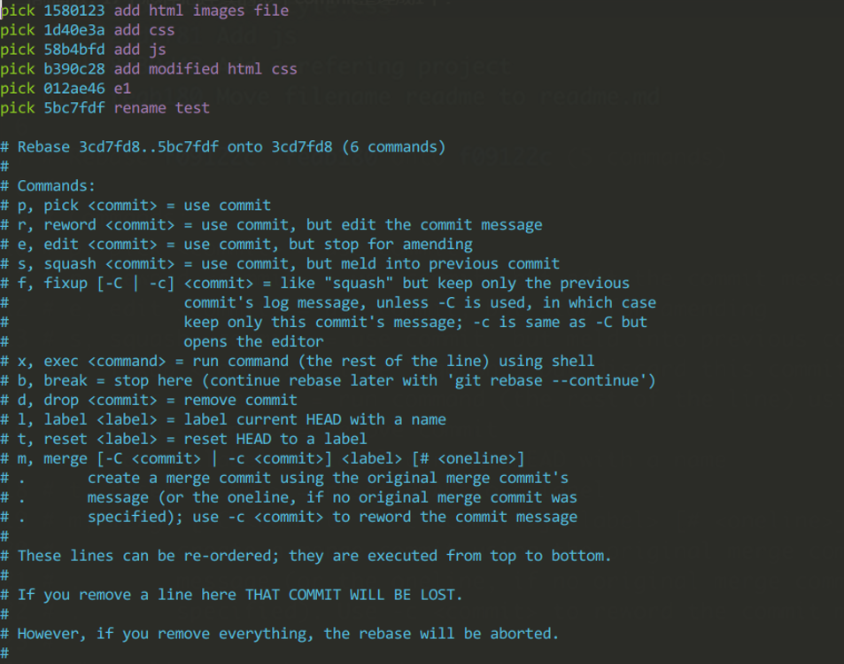Image resolution: width=844 pixels, height=664 pixels.
Task: Click the 'Rebase 3cd7fd8..5bc7fdf onto' comment line
Action: tap(223, 146)
